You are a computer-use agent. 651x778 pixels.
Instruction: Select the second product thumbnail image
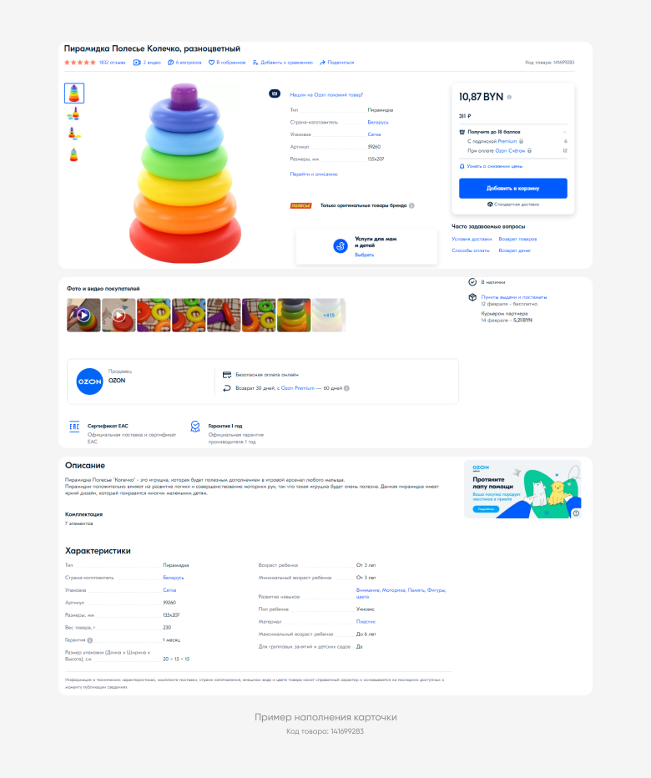point(74,114)
